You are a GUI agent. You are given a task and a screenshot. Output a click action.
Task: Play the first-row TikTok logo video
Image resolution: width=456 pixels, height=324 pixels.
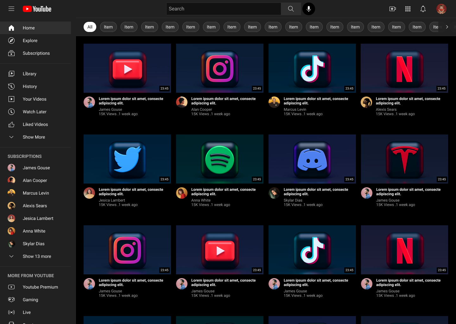(312, 68)
